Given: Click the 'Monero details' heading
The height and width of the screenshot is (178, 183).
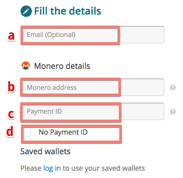Looking at the screenshot, I should click(62, 66).
